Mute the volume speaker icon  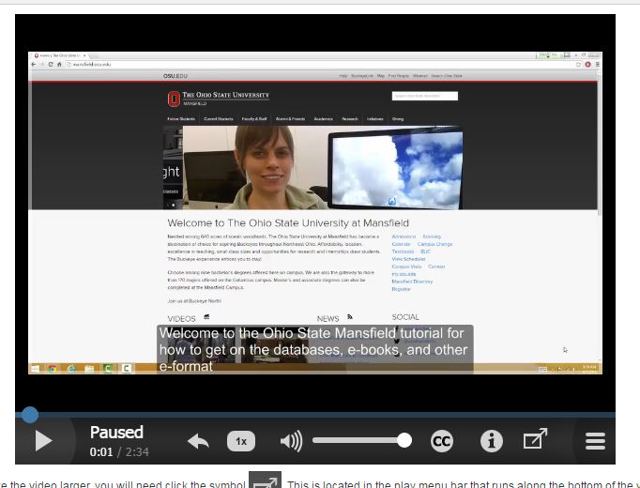[x=292, y=441]
